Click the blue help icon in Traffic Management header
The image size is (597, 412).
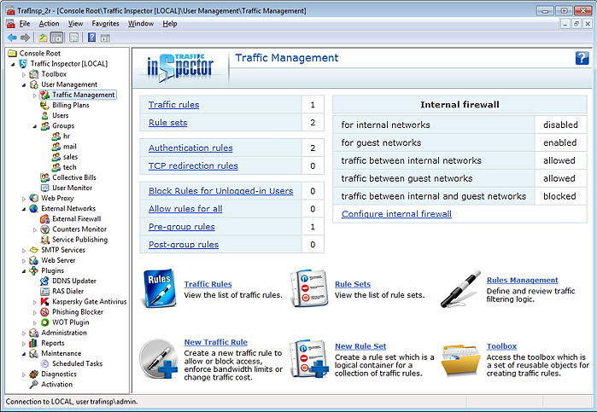(x=582, y=58)
